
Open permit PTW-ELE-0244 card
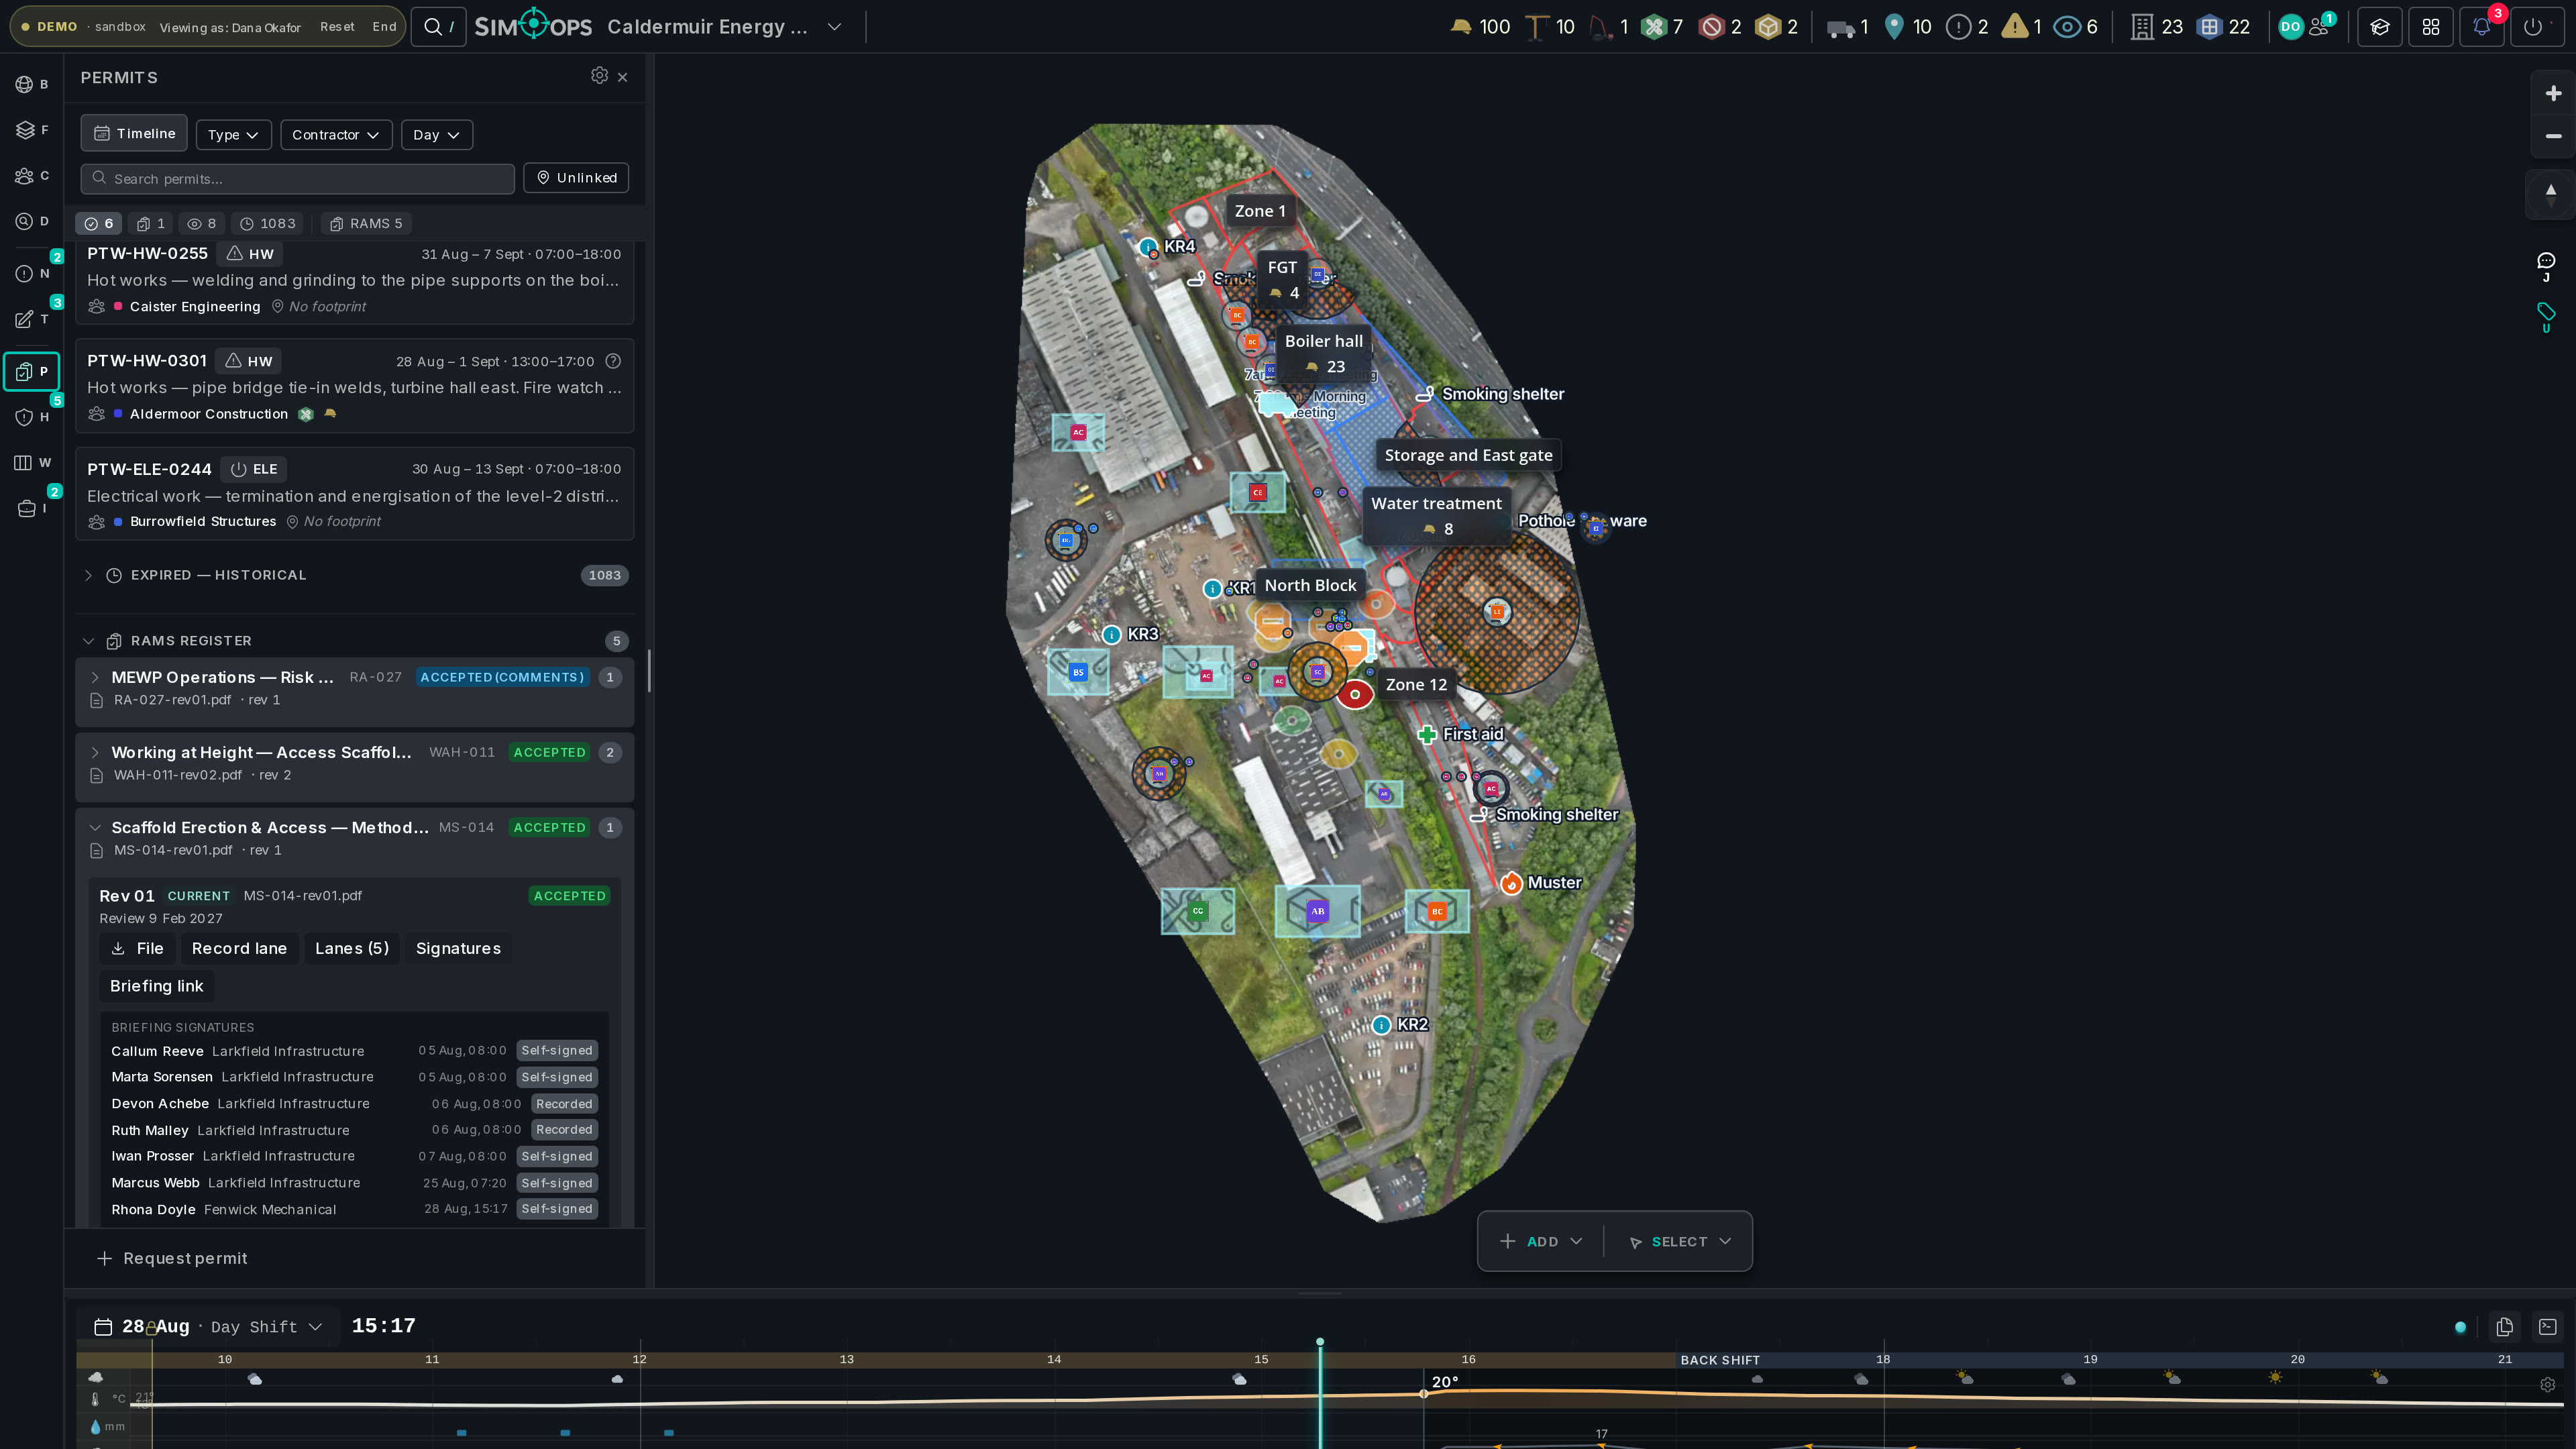[x=354, y=494]
